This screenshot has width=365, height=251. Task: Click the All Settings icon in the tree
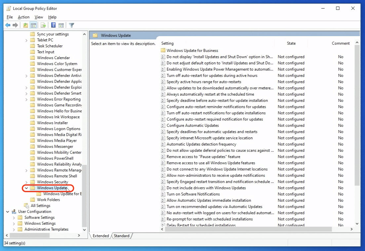click(x=26, y=206)
